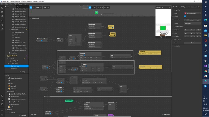This screenshot has width=209, height=117.
Task: Open Microsoft Edge from the Windows taskbar
Action: pyautogui.click(x=206, y=20)
